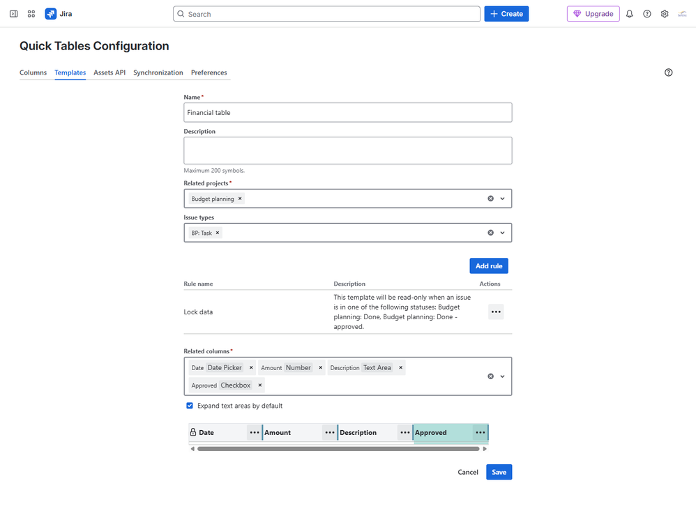Click left arrow of preview scrollbar
Screen dimensions: 696x520
click(x=192, y=449)
